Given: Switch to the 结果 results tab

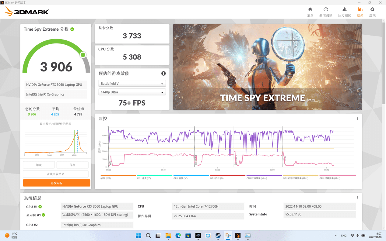Looking at the screenshot, I should [x=360, y=12].
